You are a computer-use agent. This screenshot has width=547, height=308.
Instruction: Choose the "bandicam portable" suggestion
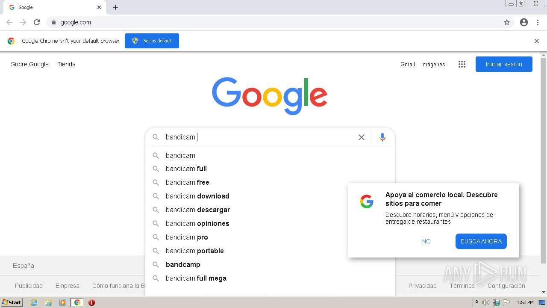270,251
